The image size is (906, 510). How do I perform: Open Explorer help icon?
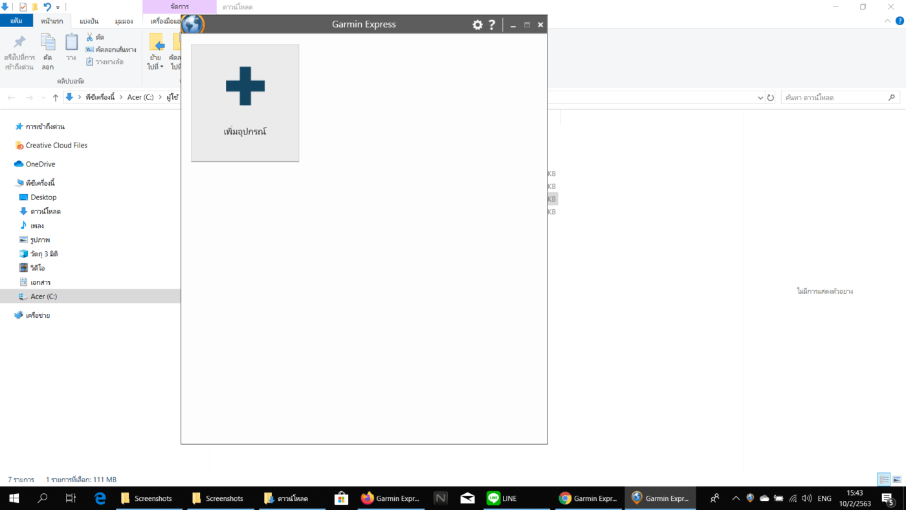click(x=899, y=21)
